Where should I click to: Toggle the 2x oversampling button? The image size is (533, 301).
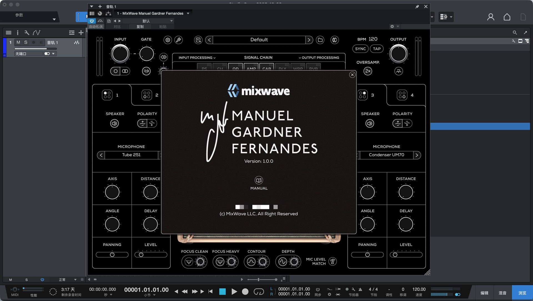point(368,71)
